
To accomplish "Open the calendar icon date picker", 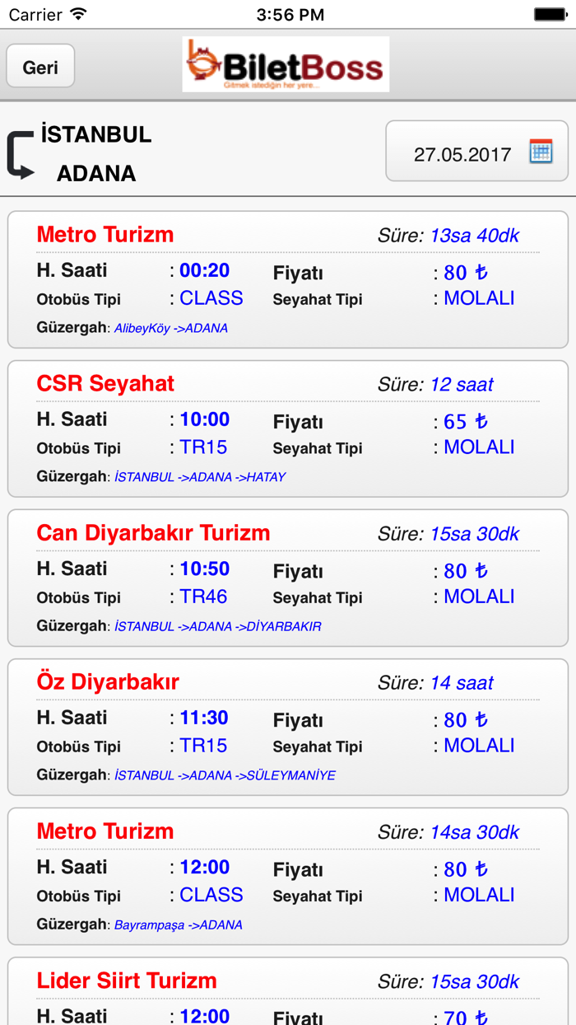I will (x=541, y=152).
